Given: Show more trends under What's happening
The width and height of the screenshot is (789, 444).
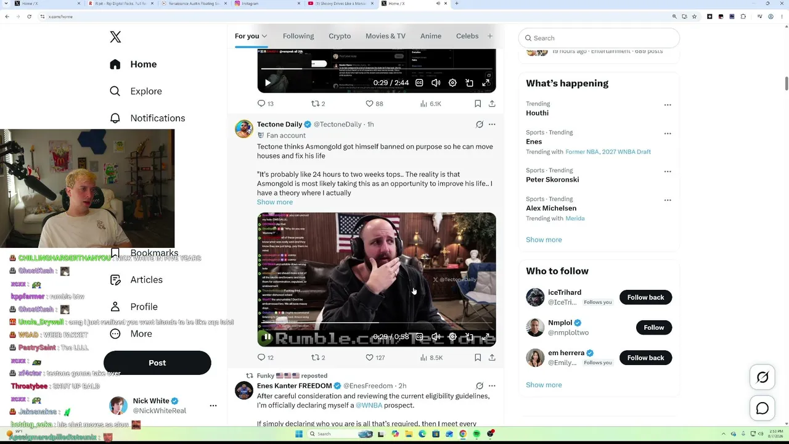Looking at the screenshot, I should tap(544, 240).
